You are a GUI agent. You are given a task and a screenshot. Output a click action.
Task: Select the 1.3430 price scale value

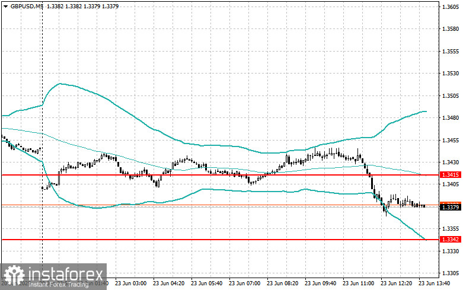click(x=451, y=162)
